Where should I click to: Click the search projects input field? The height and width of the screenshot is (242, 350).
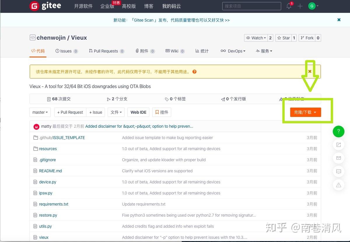tap(252, 6)
